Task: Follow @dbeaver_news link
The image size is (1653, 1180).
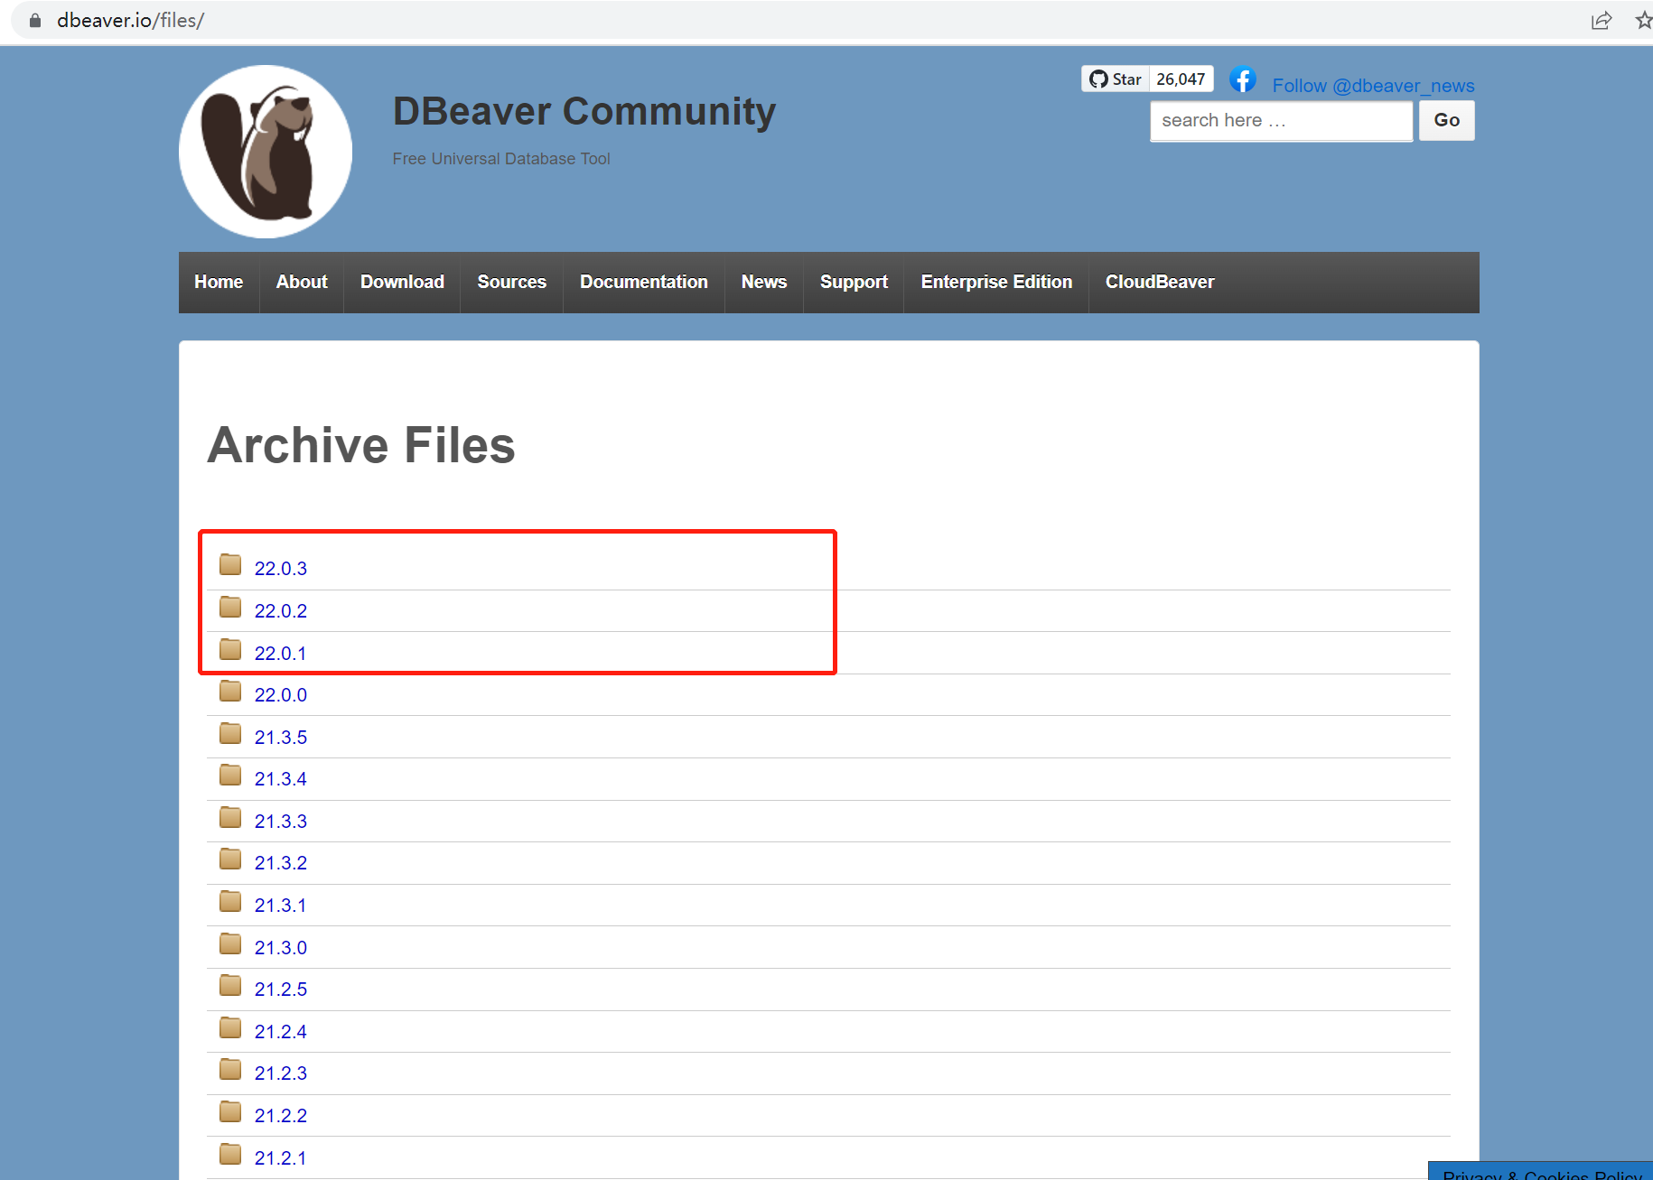Action: tap(1373, 85)
